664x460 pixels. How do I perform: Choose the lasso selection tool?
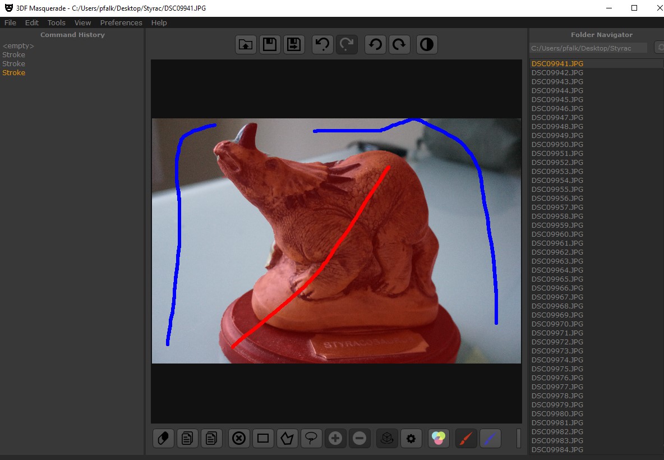[311, 438]
